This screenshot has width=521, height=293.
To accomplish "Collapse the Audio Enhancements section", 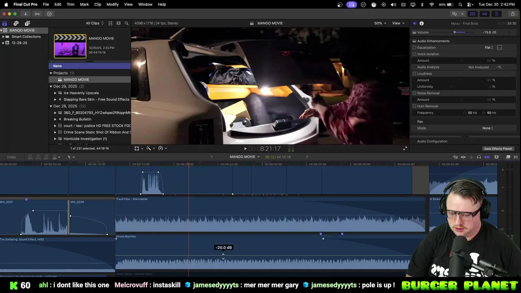I will (x=414, y=41).
